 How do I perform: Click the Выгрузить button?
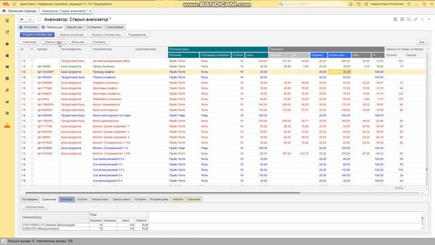[78, 42]
